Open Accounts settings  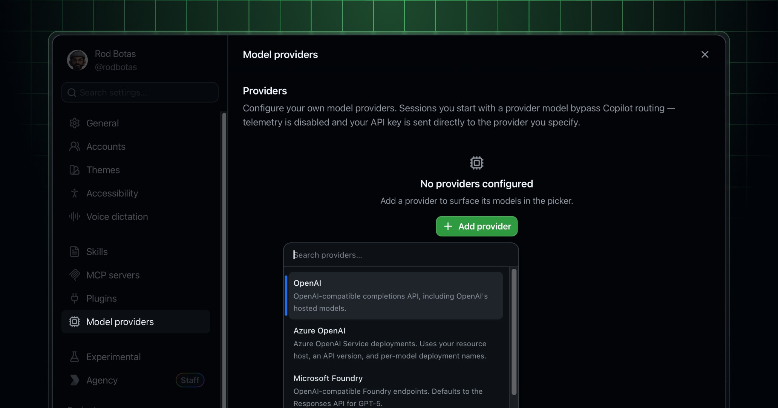[136, 146]
